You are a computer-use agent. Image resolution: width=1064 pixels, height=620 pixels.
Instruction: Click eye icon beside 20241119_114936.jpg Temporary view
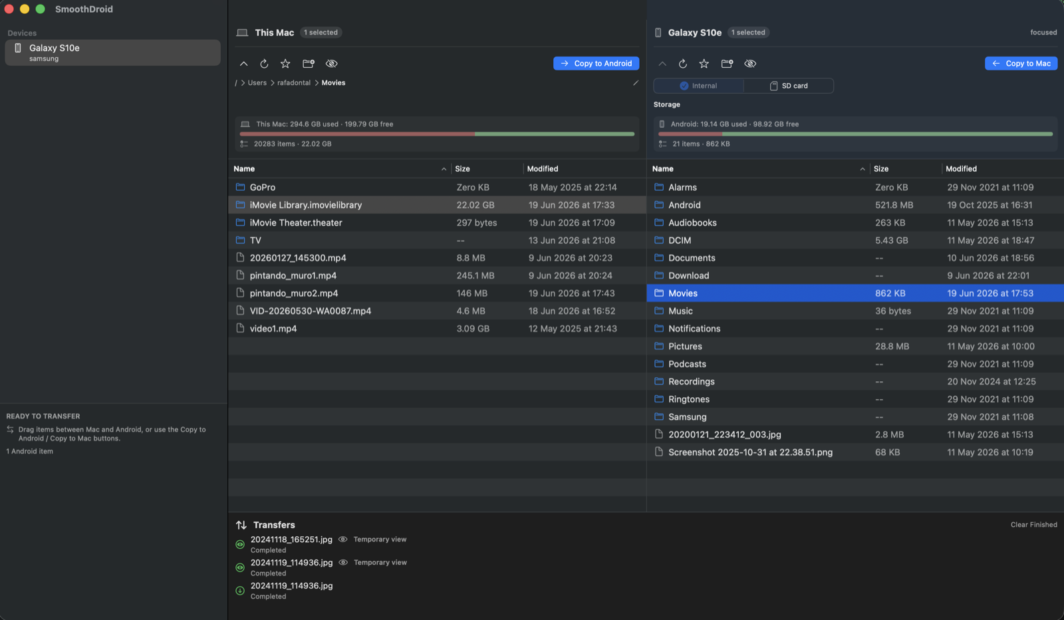[343, 563]
